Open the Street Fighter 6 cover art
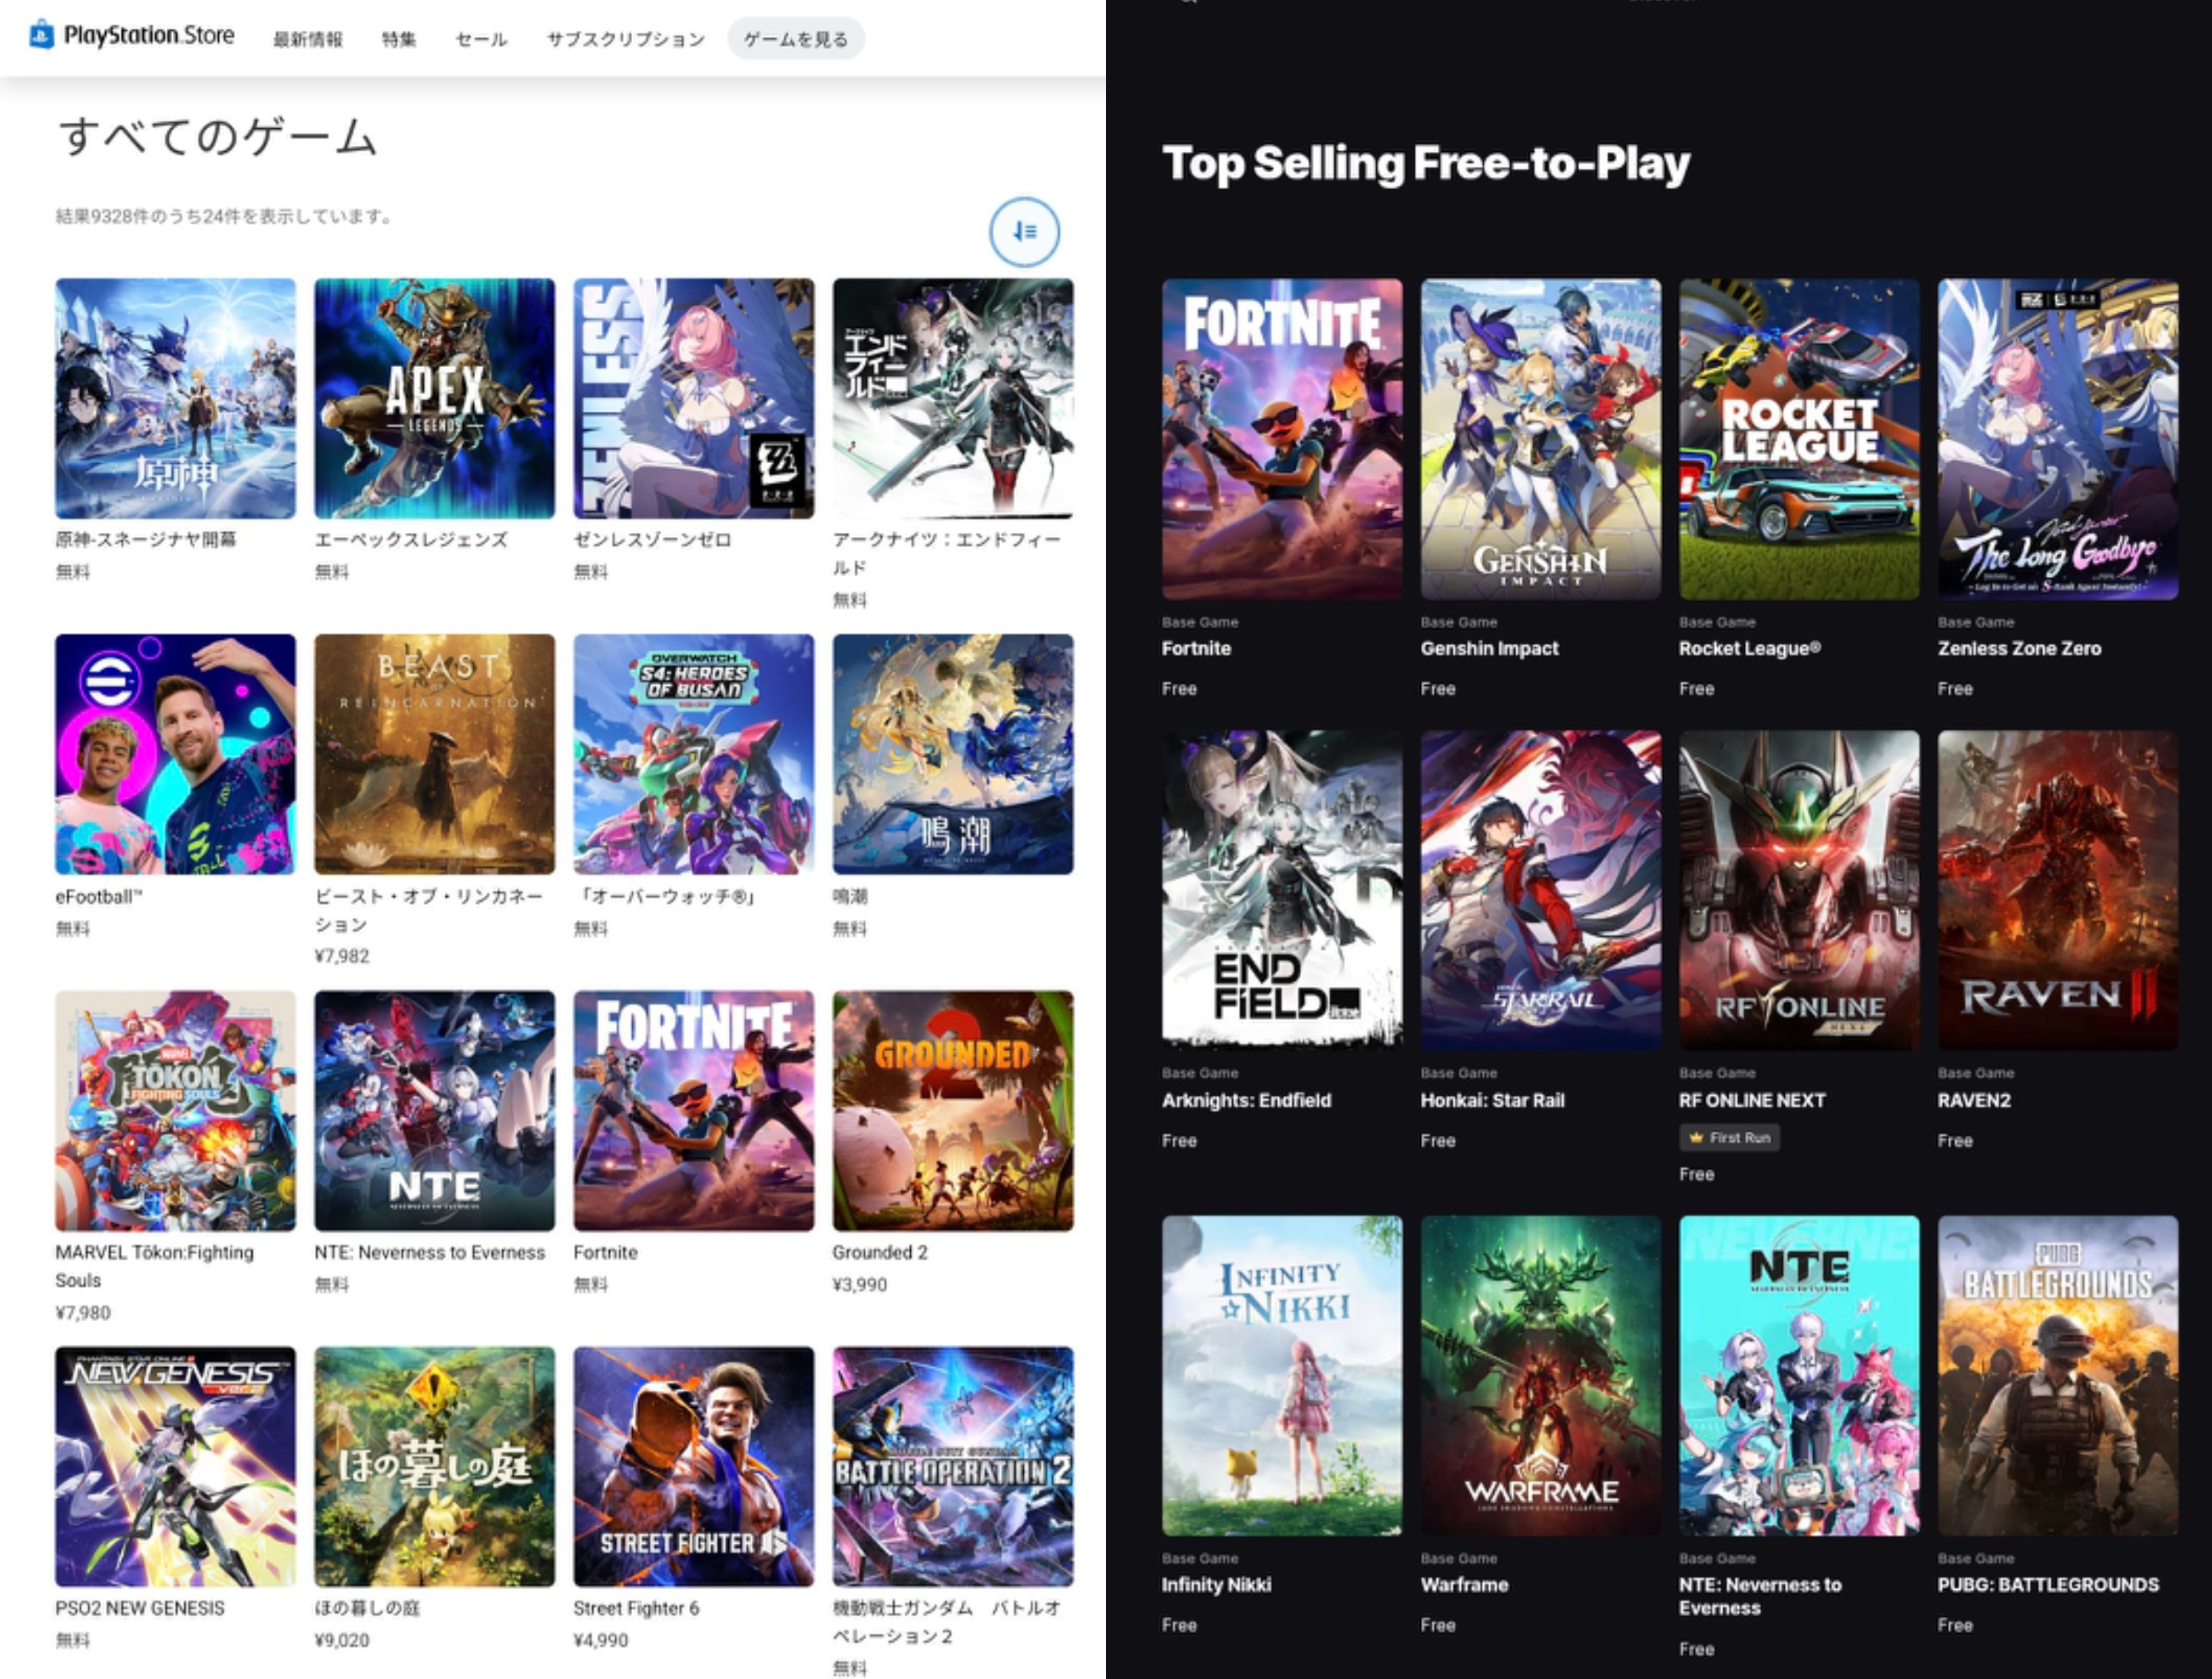The image size is (2212, 1679). [693, 1466]
